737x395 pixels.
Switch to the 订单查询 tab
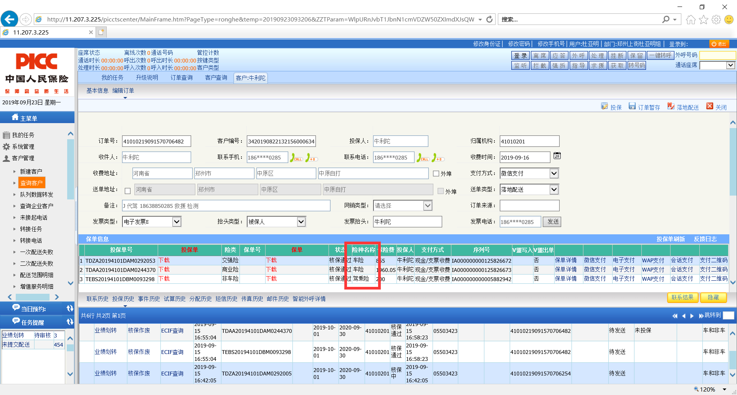[x=182, y=78]
